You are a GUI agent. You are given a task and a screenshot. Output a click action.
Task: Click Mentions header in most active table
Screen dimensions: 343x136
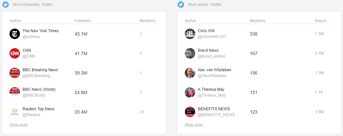[258, 21]
